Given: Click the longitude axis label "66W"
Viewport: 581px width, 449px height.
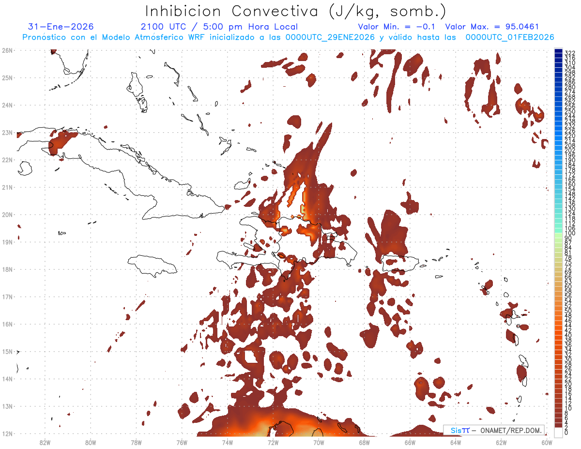Looking at the screenshot, I should pos(410,442).
